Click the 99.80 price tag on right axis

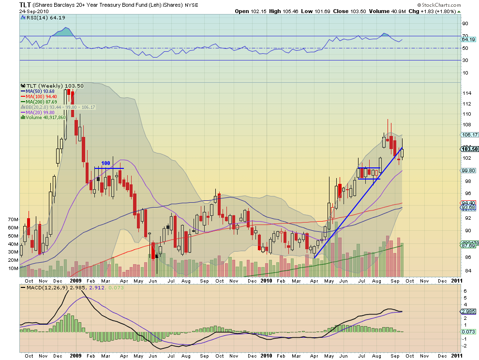(468, 170)
